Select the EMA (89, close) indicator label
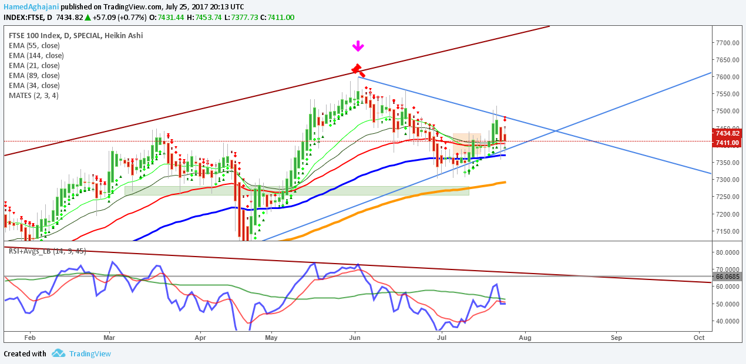 coord(34,75)
